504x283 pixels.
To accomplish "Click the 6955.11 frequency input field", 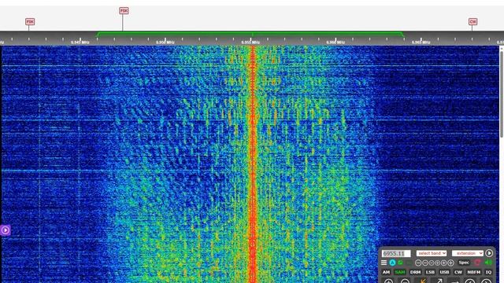I will [396, 253].
